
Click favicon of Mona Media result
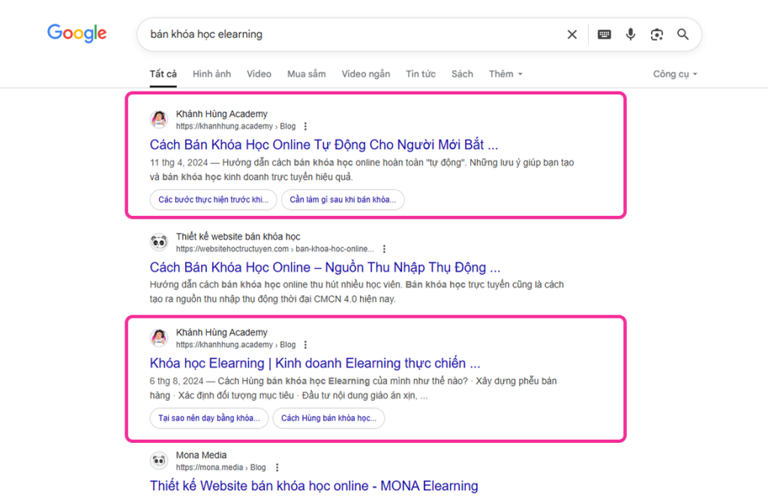click(159, 461)
